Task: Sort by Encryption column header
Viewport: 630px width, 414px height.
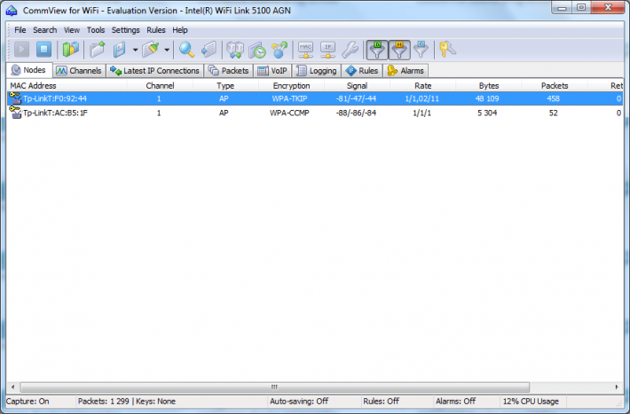Action: 291,85
